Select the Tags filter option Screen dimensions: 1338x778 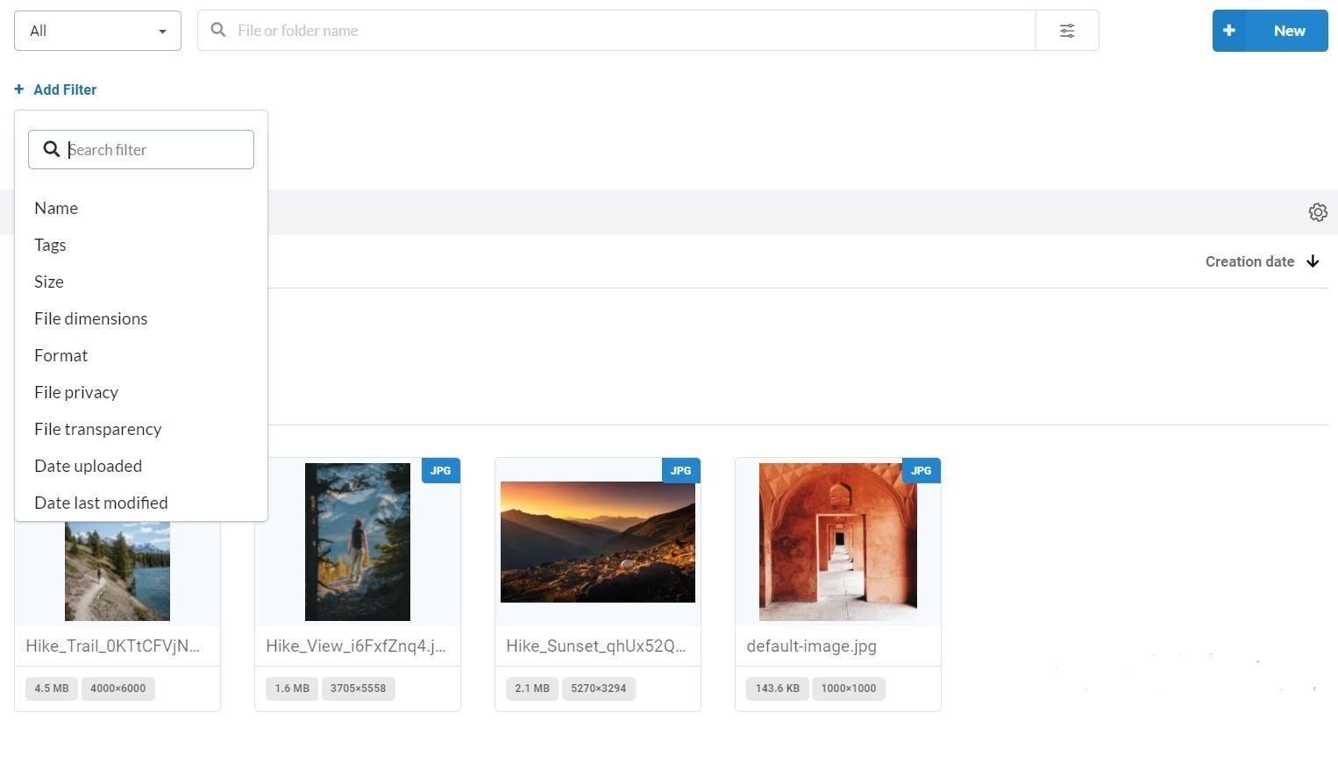tap(50, 245)
